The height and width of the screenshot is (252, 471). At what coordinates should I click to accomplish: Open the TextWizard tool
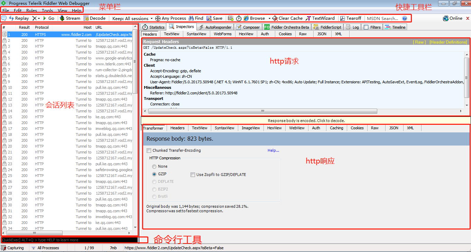point(320,18)
